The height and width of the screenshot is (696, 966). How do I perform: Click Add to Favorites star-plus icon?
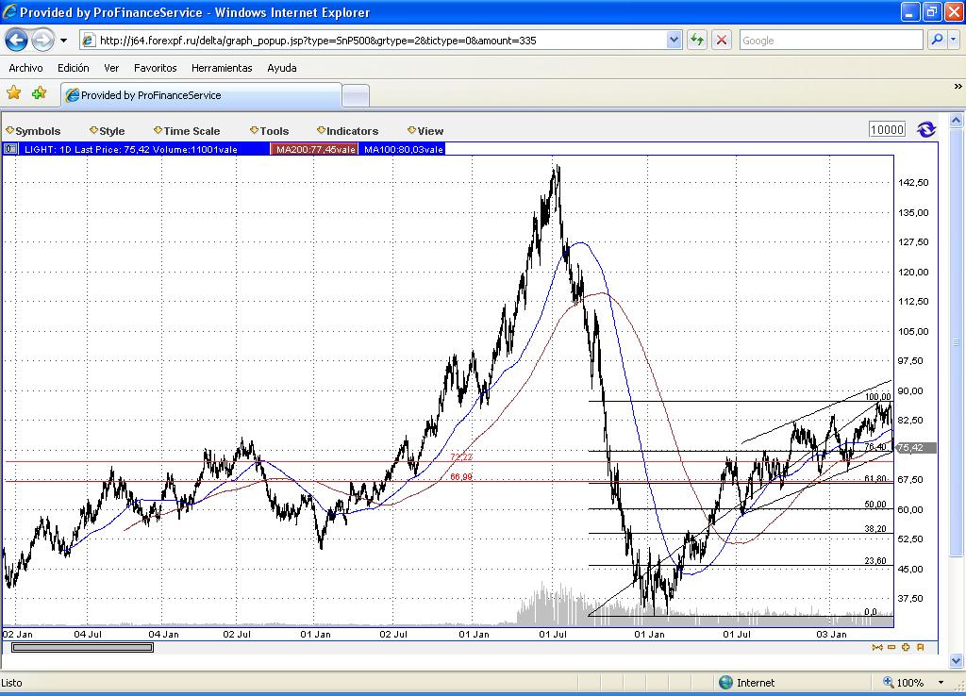[40, 93]
